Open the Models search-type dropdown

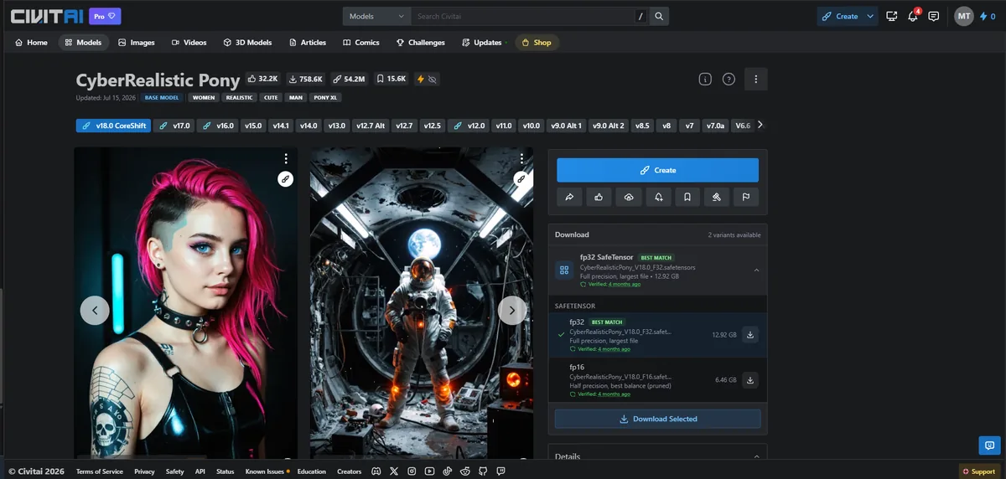tap(376, 16)
